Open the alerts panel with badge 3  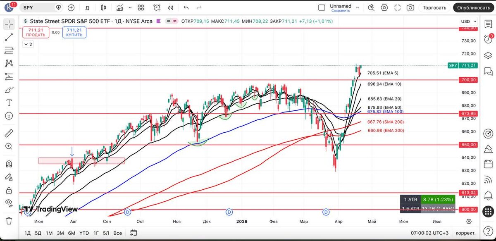(x=488, y=40)
